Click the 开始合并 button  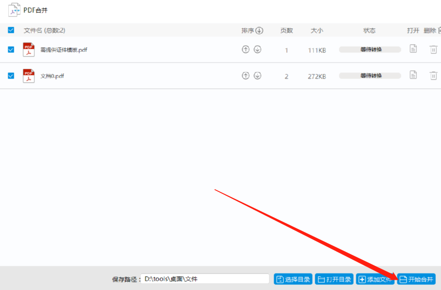pos(416,279)
